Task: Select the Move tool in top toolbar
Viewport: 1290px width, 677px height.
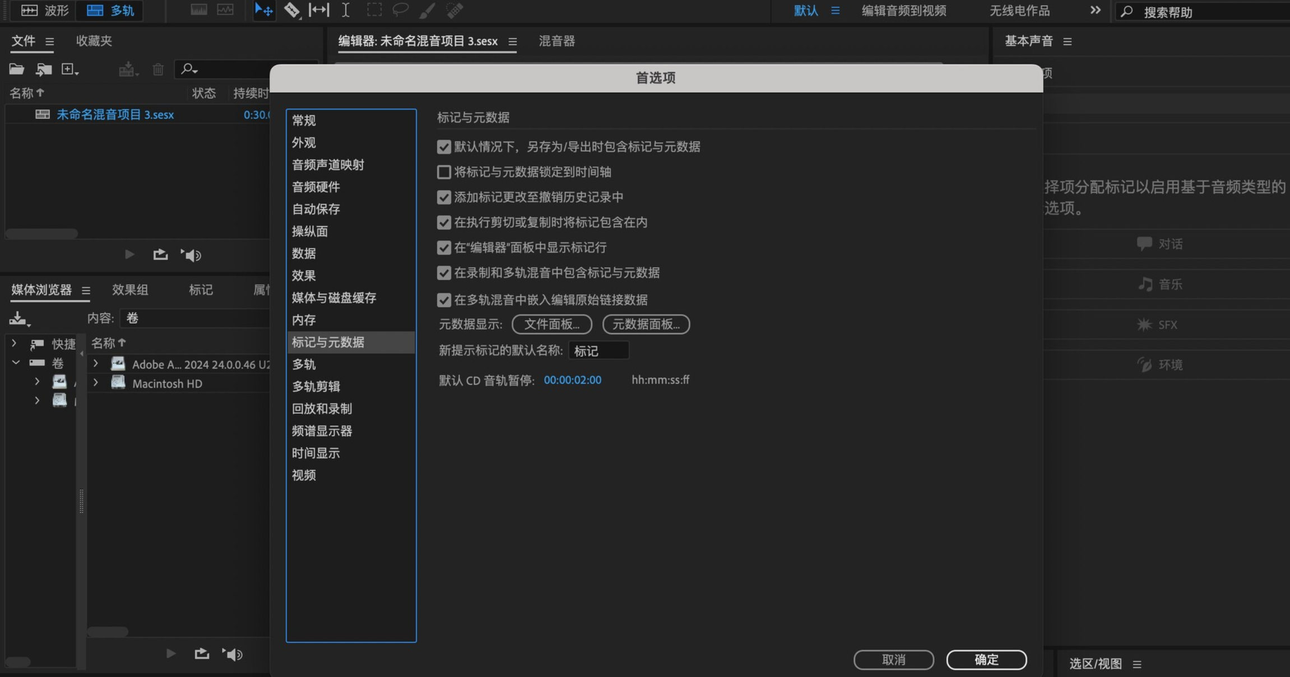Action: 263,10
